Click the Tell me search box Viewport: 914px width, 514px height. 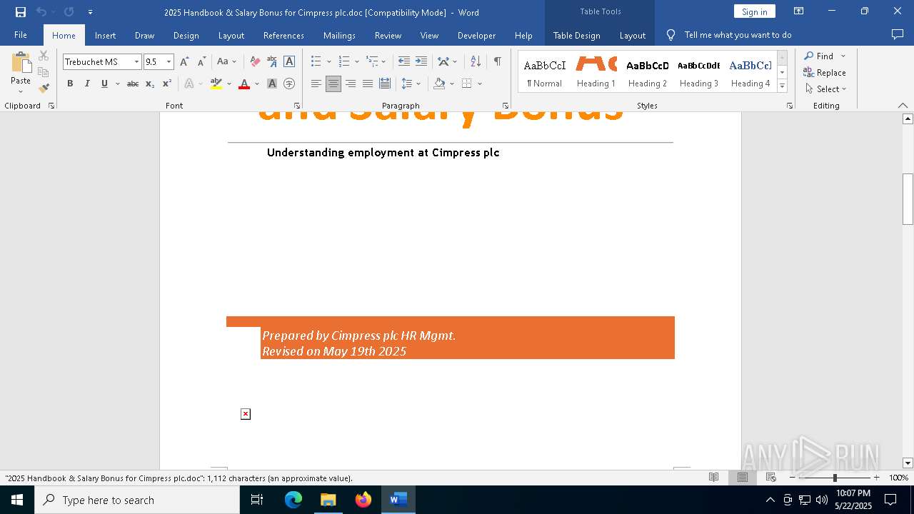738,35
